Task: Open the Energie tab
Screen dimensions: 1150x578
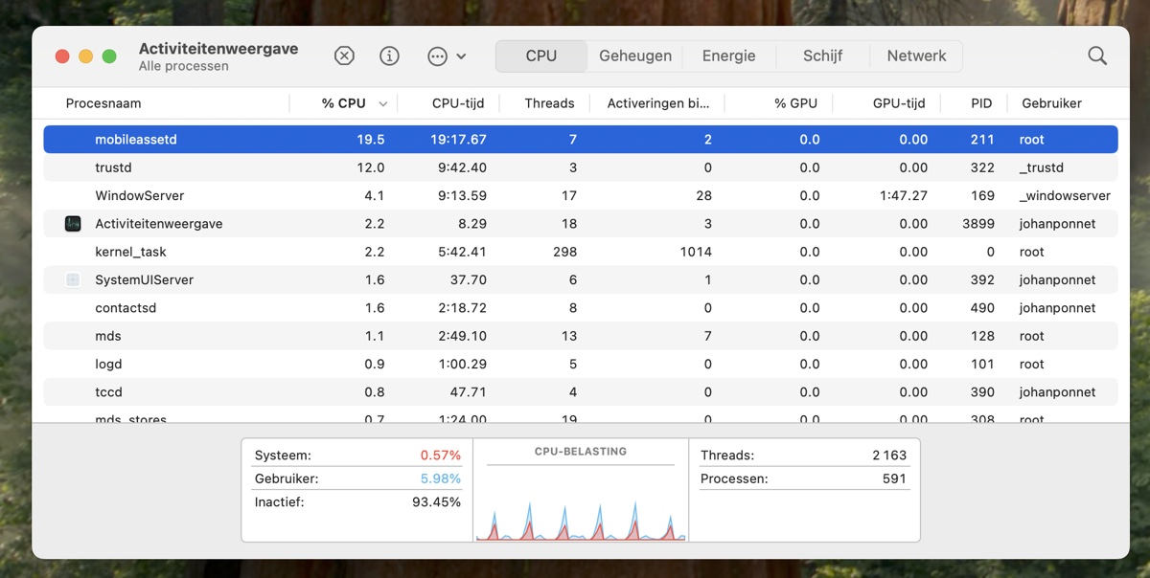Action: [x=728, y=56]
